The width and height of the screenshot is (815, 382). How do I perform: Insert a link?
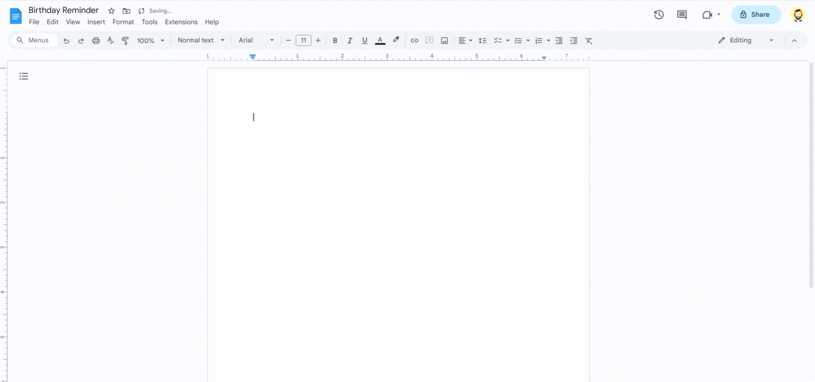tap(414, 40)
